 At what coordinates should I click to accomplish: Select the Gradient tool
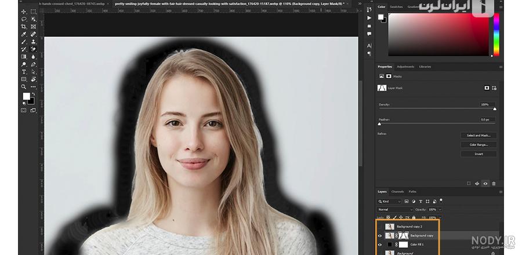point(24,57)
